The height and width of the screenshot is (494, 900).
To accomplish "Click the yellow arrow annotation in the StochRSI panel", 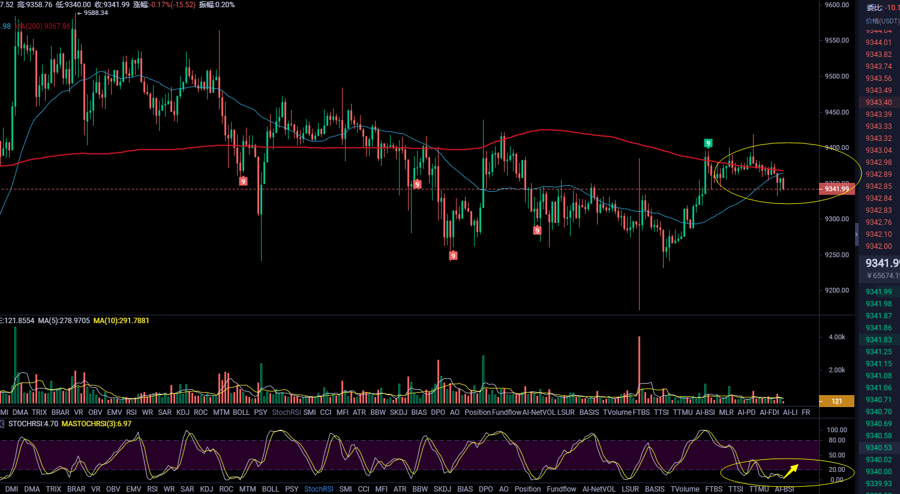I will tap(791, 471).
